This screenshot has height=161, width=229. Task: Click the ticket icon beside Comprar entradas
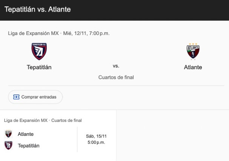pyautogui.click(x=16, y=97)
